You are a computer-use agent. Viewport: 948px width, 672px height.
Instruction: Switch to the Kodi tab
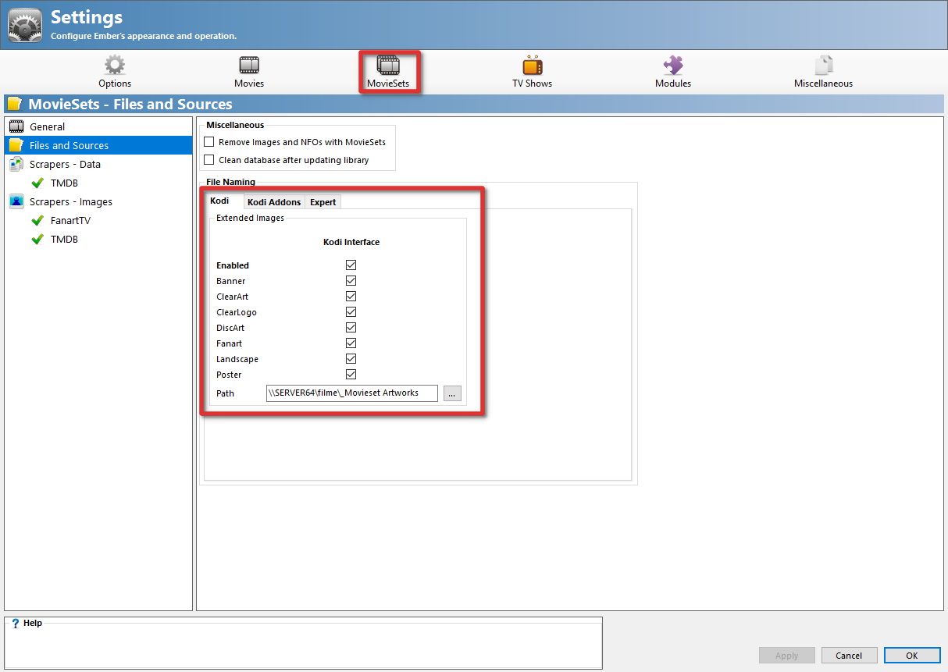tap(220, 201)
